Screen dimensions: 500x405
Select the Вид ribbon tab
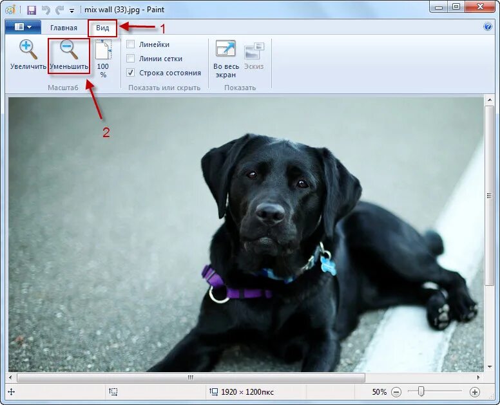(x=102, y=28)
